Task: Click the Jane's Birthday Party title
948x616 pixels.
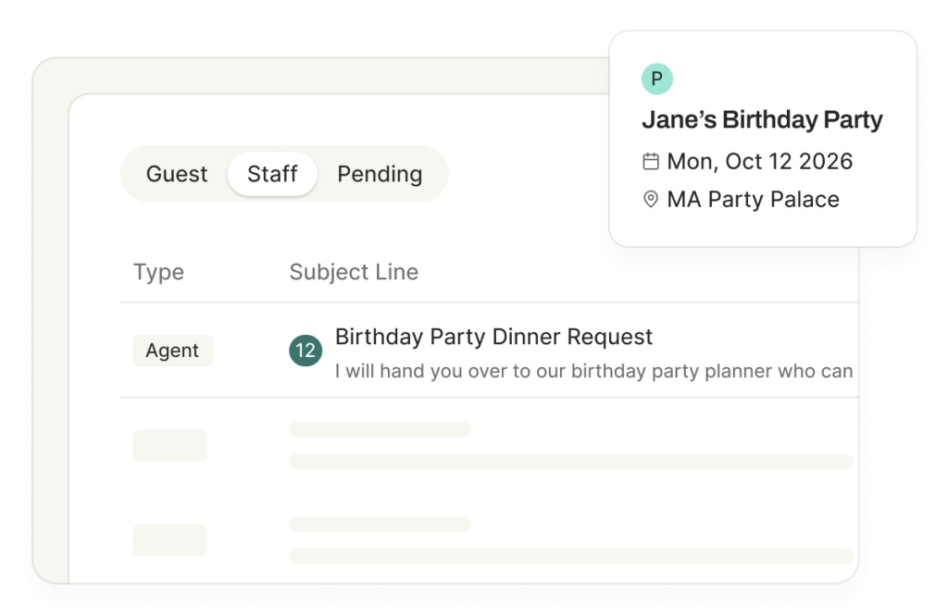Action: 762,119
